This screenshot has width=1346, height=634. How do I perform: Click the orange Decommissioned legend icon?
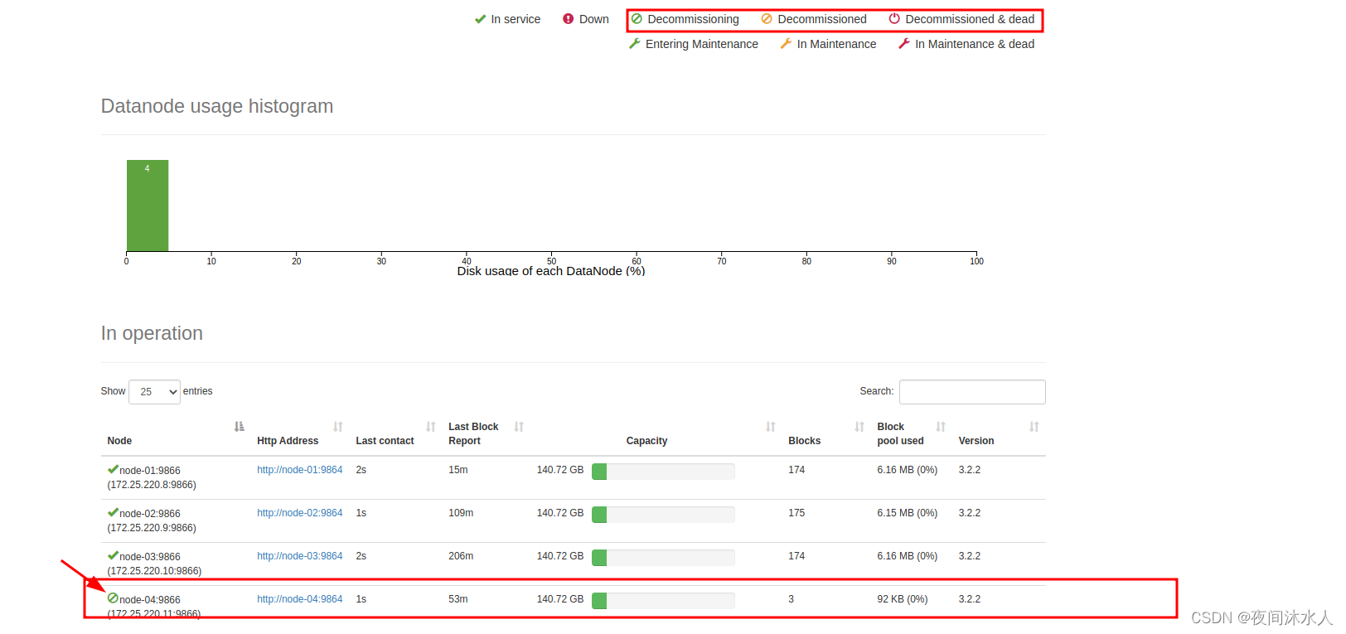click(x=767, y=19)
